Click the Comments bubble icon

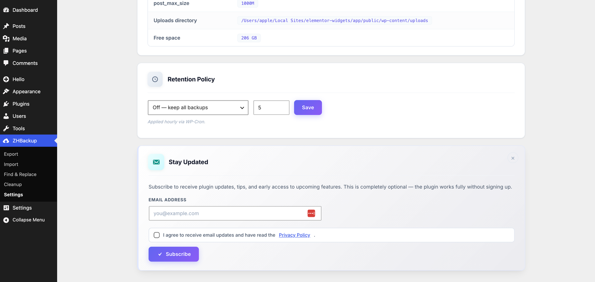click(6, 63)
